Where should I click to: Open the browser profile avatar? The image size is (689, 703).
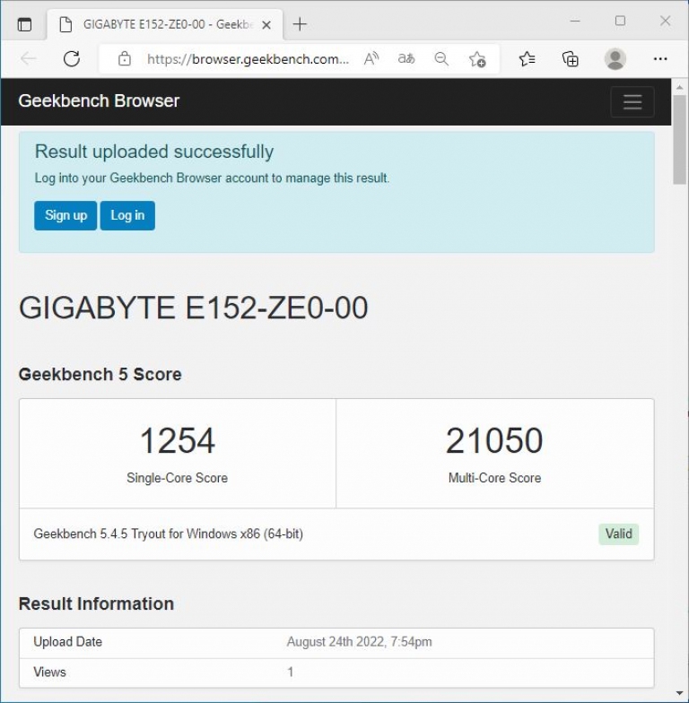click(615, 59)
